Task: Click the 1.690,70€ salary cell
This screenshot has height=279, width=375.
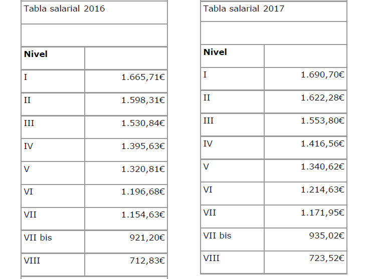Action: pyautogui.click(x=322, y=75)
